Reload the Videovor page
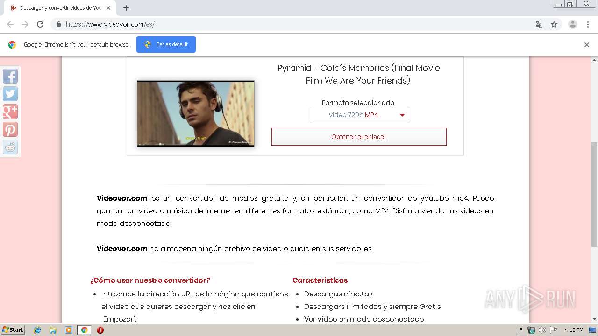This screenshot has width=598, height=336. 40,24
